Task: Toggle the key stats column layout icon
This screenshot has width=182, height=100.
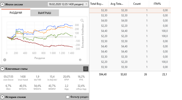Action: point(86,69)
